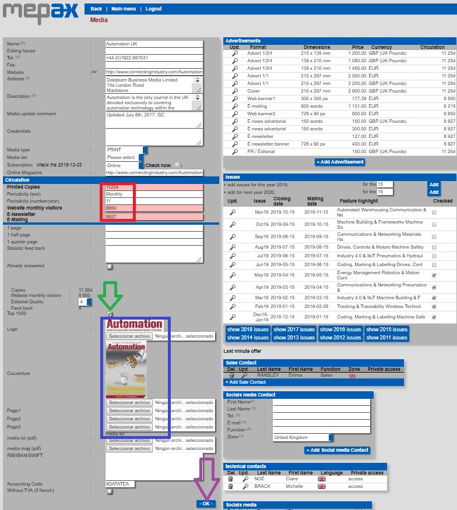The width and height of the screenshot is (457, 510).
Task: Click update icon for Nov19 issue
Action: 233,212
